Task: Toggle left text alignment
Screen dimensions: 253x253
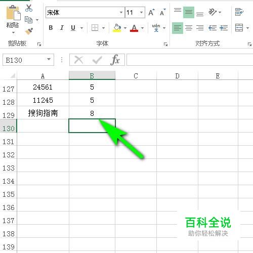Action: [x=178, y=28]
